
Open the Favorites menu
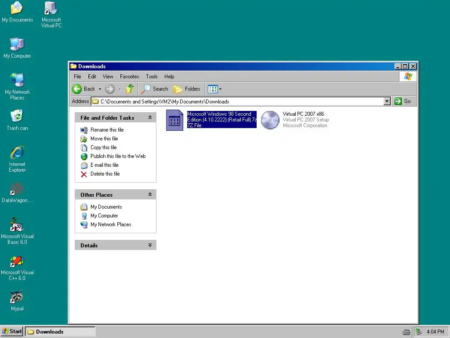click(130, 77)
